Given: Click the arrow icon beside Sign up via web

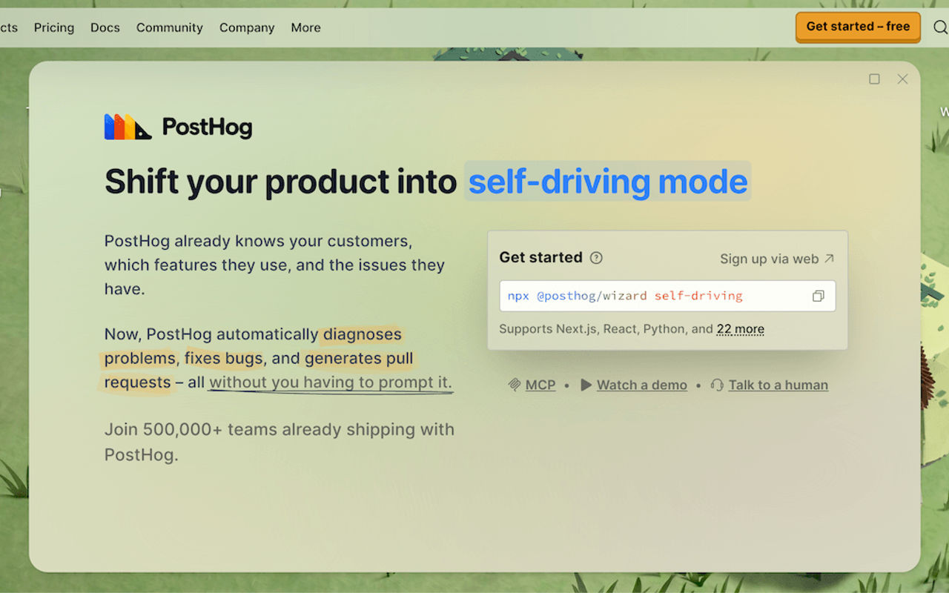Looking at the screenshot, I should (x=829, y=259).
